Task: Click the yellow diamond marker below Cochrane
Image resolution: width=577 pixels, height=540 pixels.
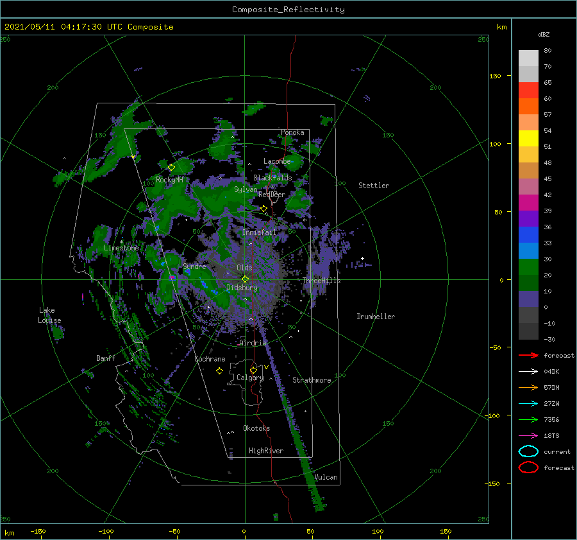Action: point(219,371)
